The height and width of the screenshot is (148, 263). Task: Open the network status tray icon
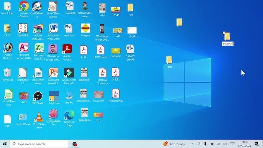(219, 144)
